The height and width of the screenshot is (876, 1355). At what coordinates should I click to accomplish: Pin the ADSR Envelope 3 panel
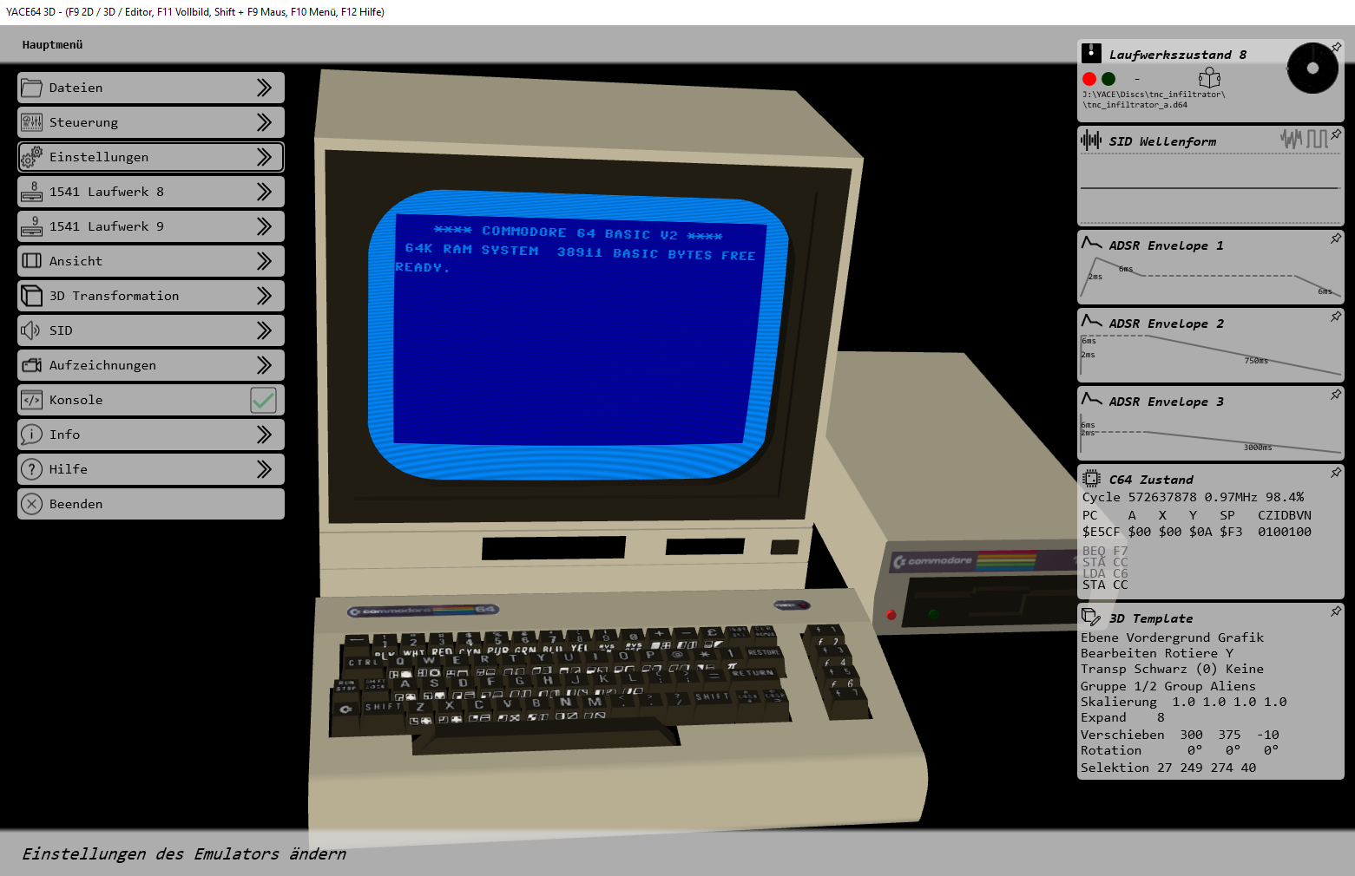[x=1337, y=394]
